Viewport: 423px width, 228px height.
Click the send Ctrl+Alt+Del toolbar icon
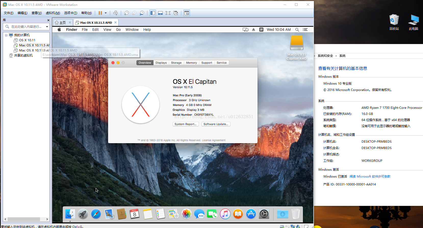[x=116, y=13]
